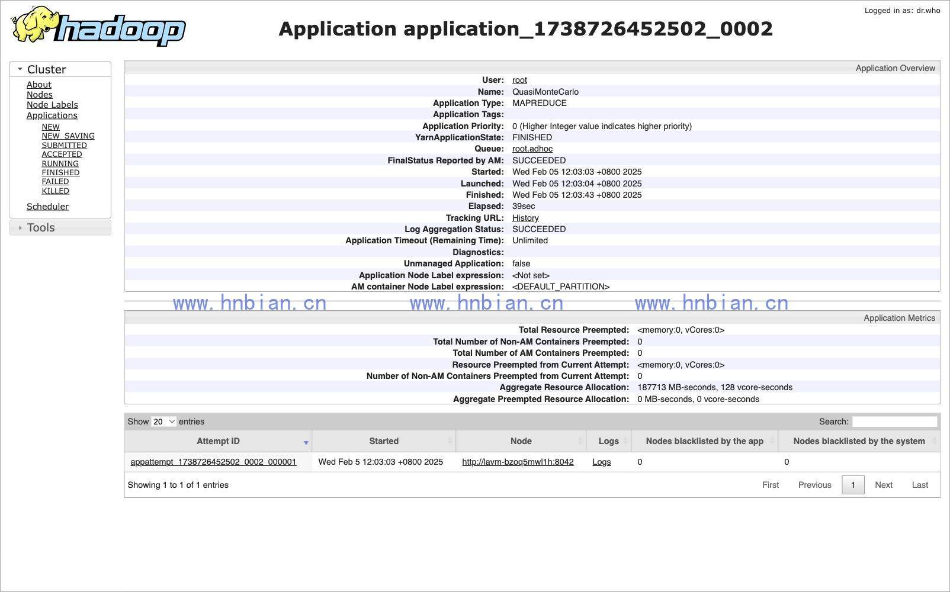Go to Next page of entries
Image resolution: width=950 pixels, height=592 pixels.
tap(884, 485)
